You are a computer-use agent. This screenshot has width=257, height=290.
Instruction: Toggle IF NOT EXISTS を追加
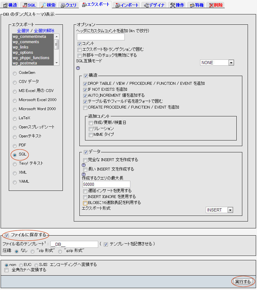pos(85,90)
